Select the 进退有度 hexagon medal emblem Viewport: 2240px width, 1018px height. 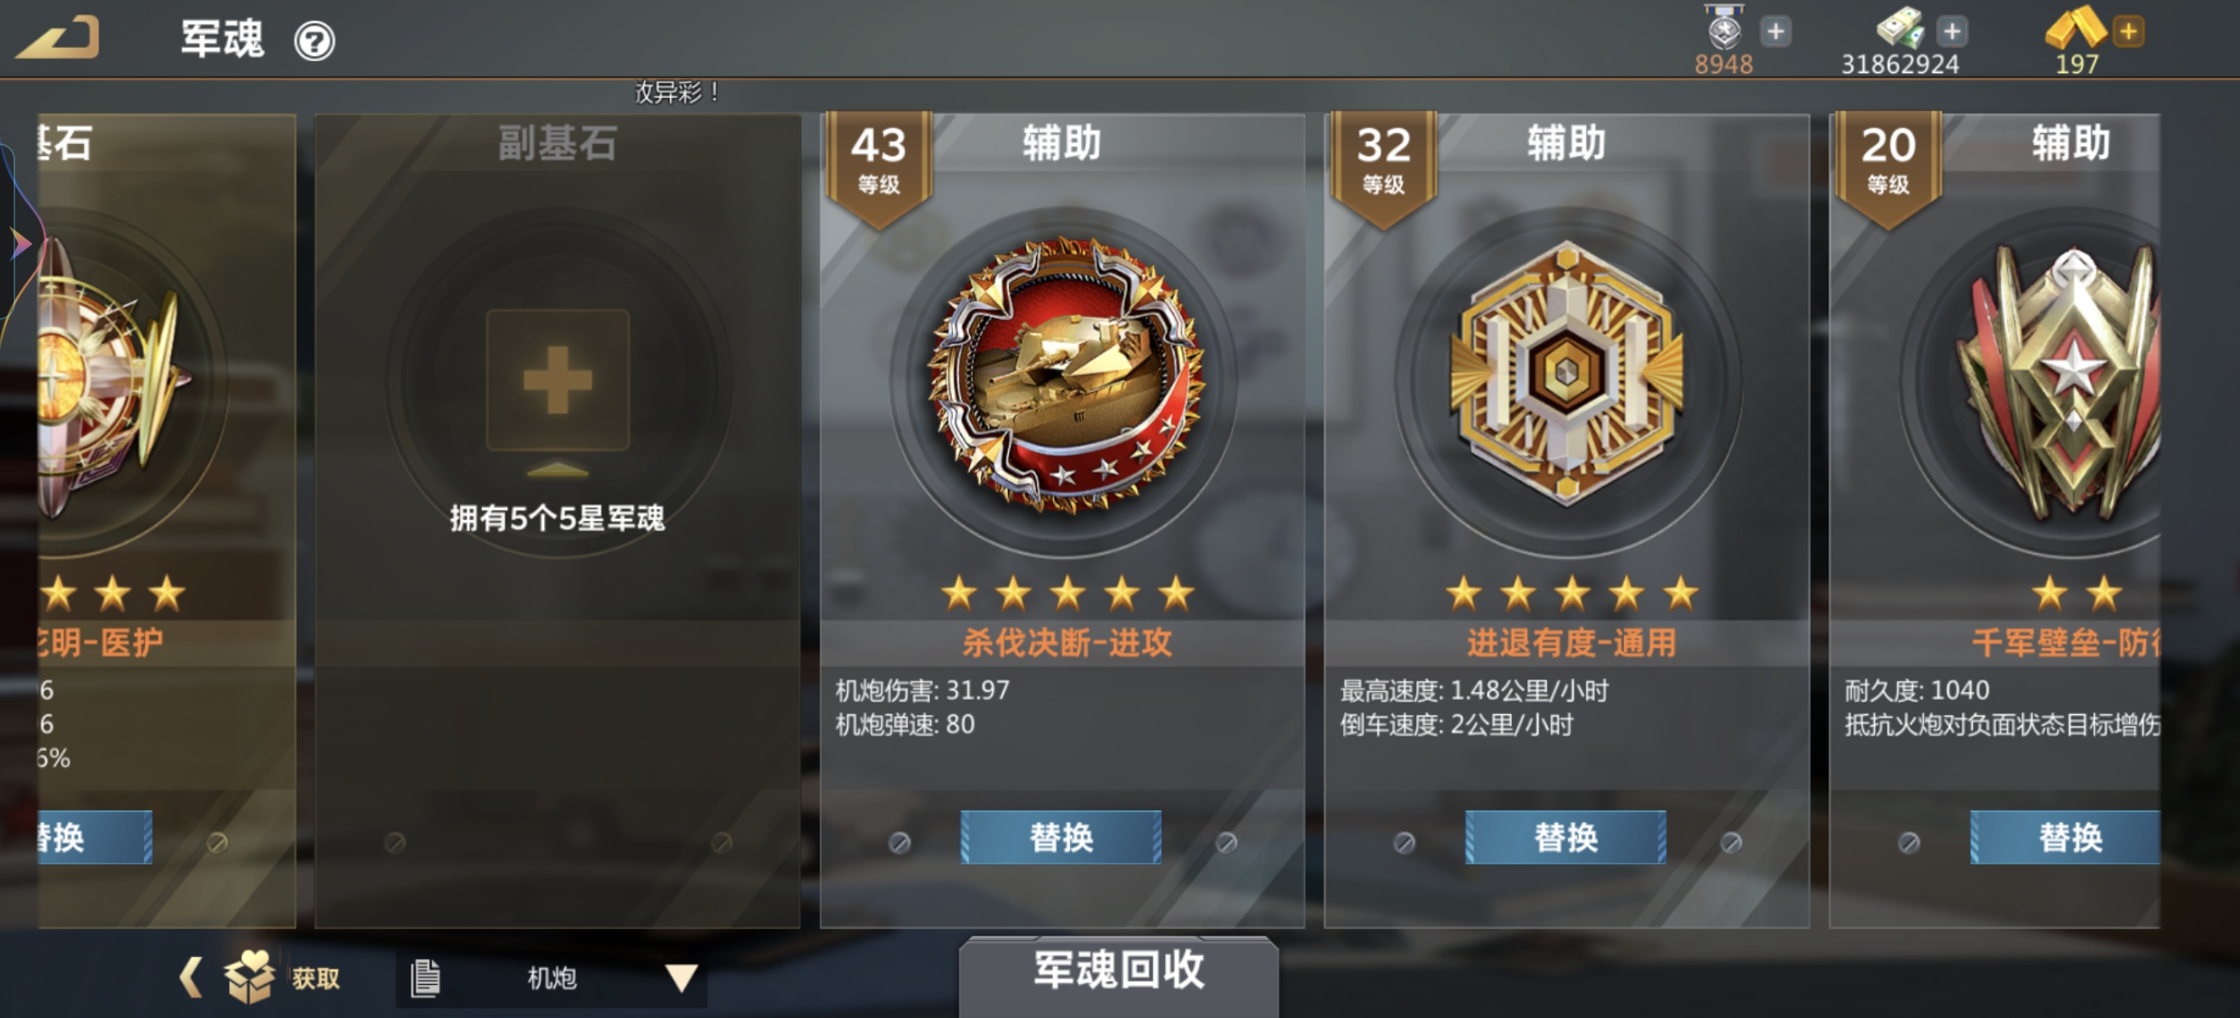(x=1567, y=374)
